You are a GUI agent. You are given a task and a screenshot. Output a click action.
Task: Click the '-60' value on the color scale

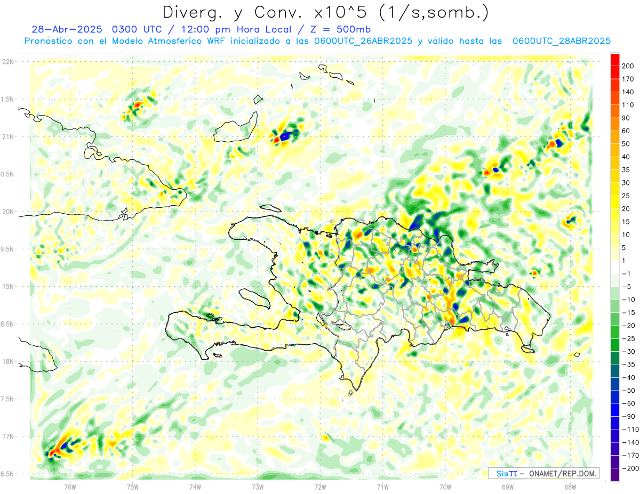pyautogui.click(x=628, y=404)
